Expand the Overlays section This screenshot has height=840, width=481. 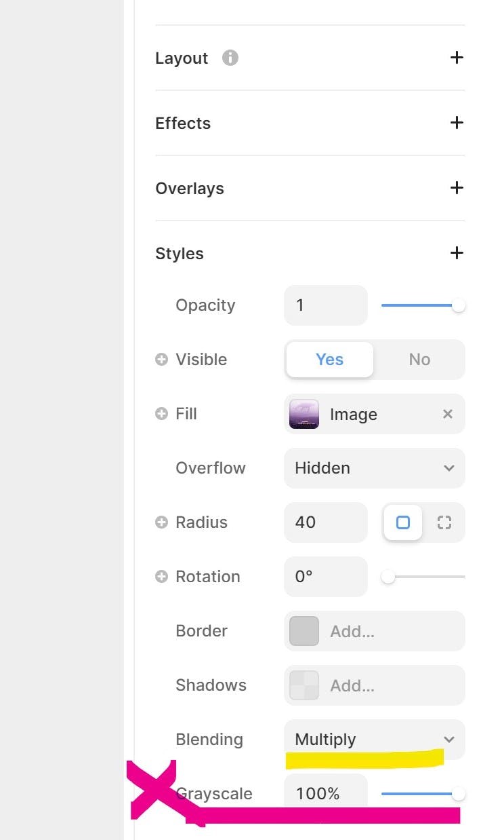click(457, 188)
